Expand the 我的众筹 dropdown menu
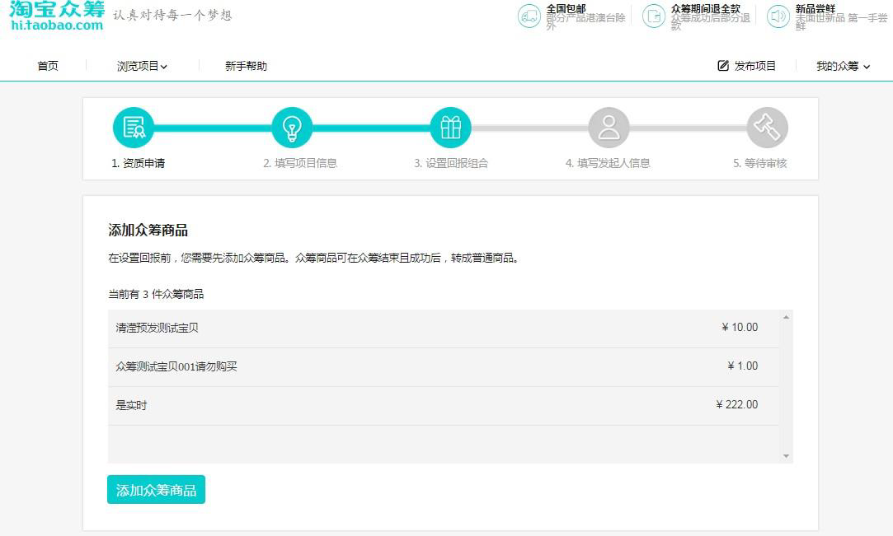This screenshot has width=893, height=536. (x=843, y=66)
